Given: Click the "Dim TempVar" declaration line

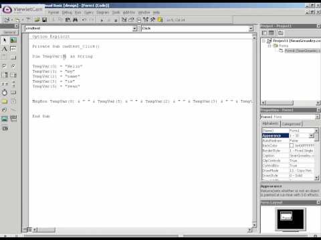Looking at the screenshot, I should (x=62, y=57).
